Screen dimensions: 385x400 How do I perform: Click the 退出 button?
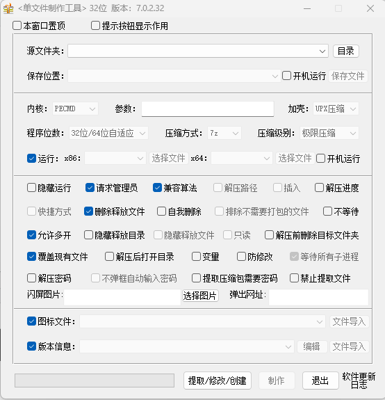[x=320, y=381]
